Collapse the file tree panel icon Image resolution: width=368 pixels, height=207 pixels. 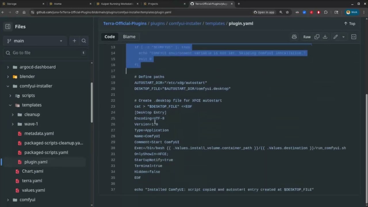coord(8,26)
